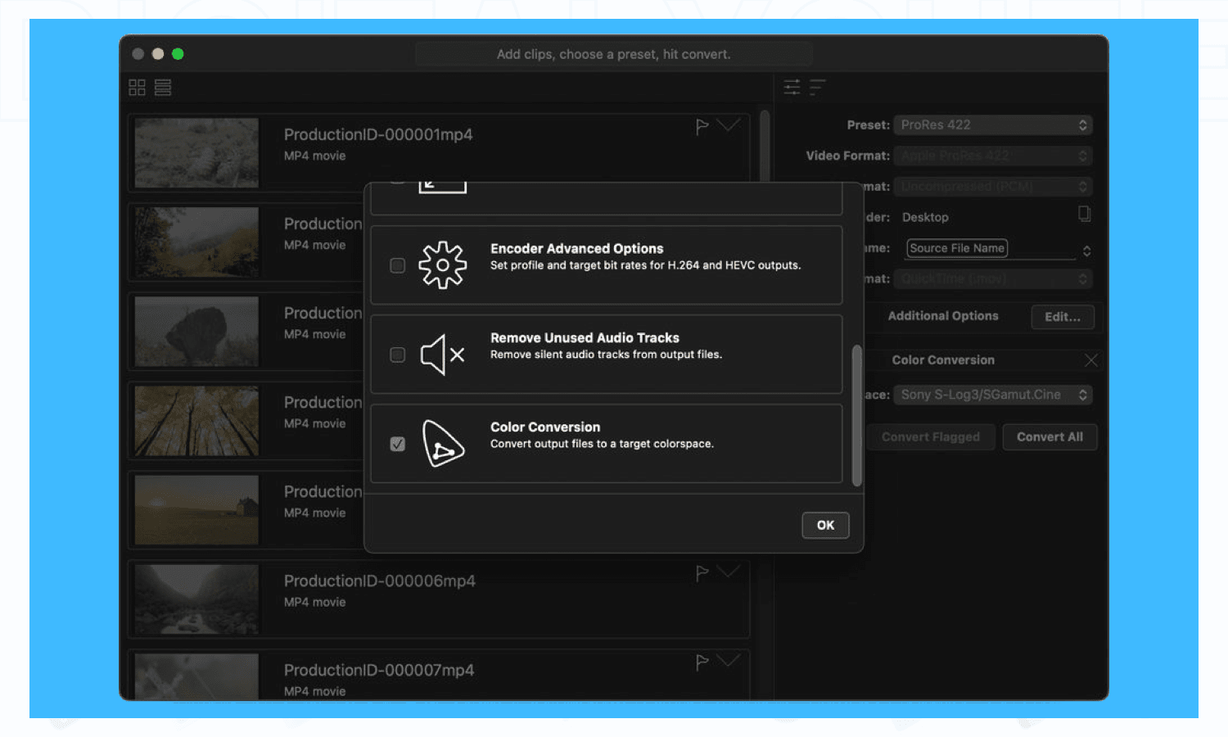
Task: Click the Convert All button
Action: point(1050,437)
